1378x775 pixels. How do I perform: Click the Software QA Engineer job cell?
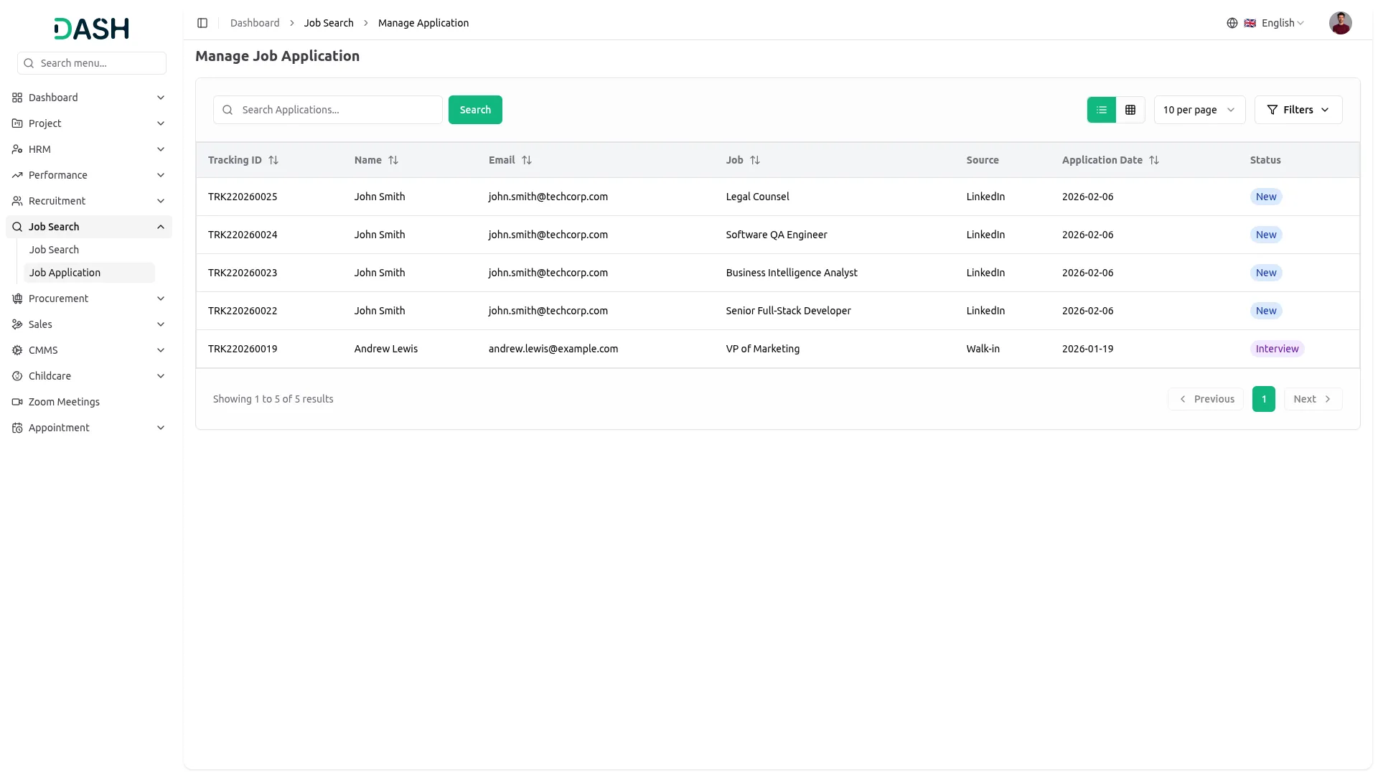coord(777,235)
